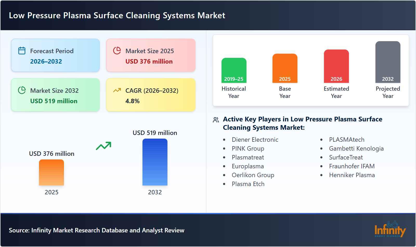Select the orange Base Year bar labeled 2025
Image resolution: width=416 pixels, height=247 pixels.
285,68
